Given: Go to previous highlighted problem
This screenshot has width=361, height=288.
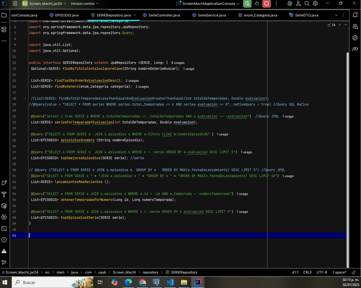Looking at the screenshot, I should (340, 25).
